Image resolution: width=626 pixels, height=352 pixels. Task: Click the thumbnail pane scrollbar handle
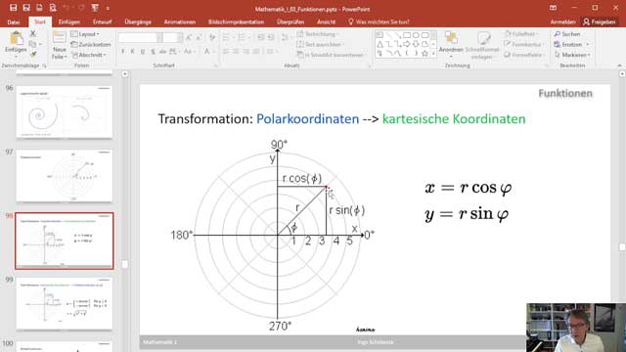(x=125, y=264)
